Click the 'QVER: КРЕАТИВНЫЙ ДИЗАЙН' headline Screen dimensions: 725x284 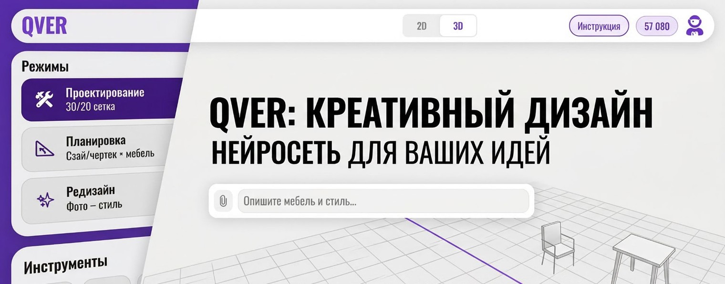(x=431, y=114)
